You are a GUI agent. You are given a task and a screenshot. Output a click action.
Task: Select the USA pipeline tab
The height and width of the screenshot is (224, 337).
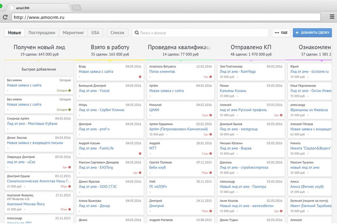[x=95, y=33]
